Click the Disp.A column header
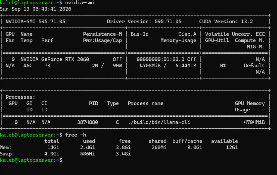Screen dimensions: 277x175 187,34
